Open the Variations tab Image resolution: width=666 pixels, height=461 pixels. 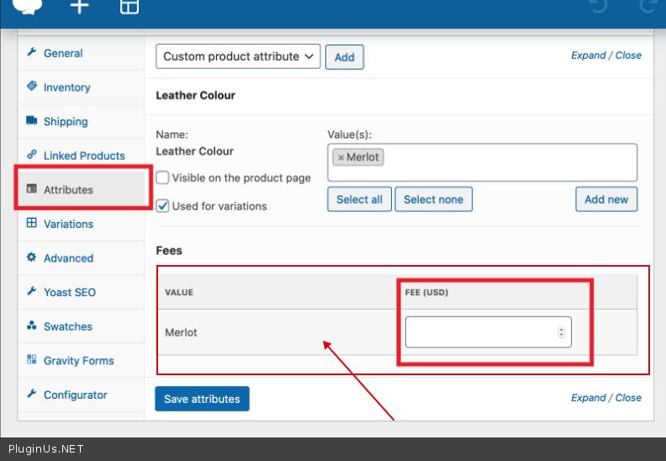point(68,224)
